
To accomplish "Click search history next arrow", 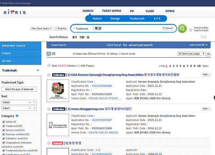I will 205,37.
